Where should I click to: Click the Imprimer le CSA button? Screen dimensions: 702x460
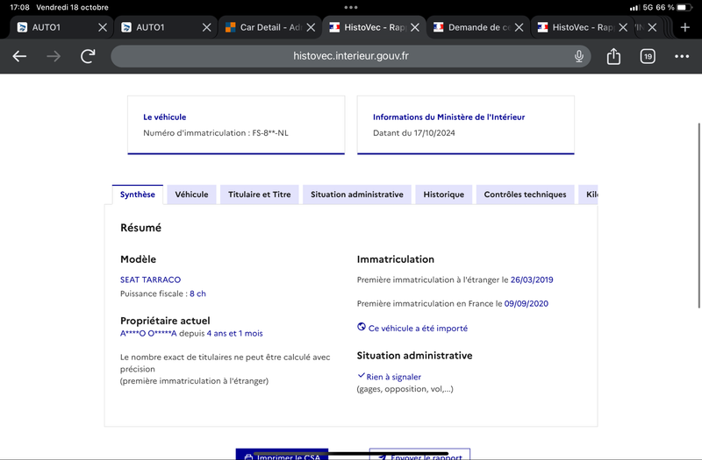(x=282, y=454)
